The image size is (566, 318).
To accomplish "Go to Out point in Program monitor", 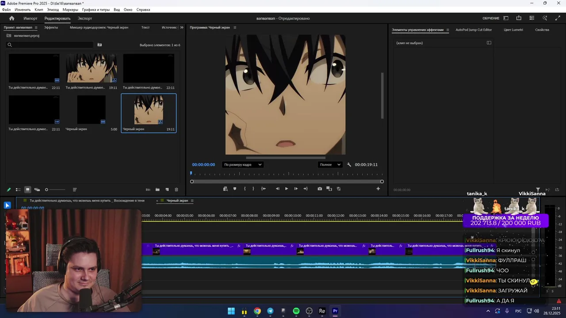I will (306, 189).
